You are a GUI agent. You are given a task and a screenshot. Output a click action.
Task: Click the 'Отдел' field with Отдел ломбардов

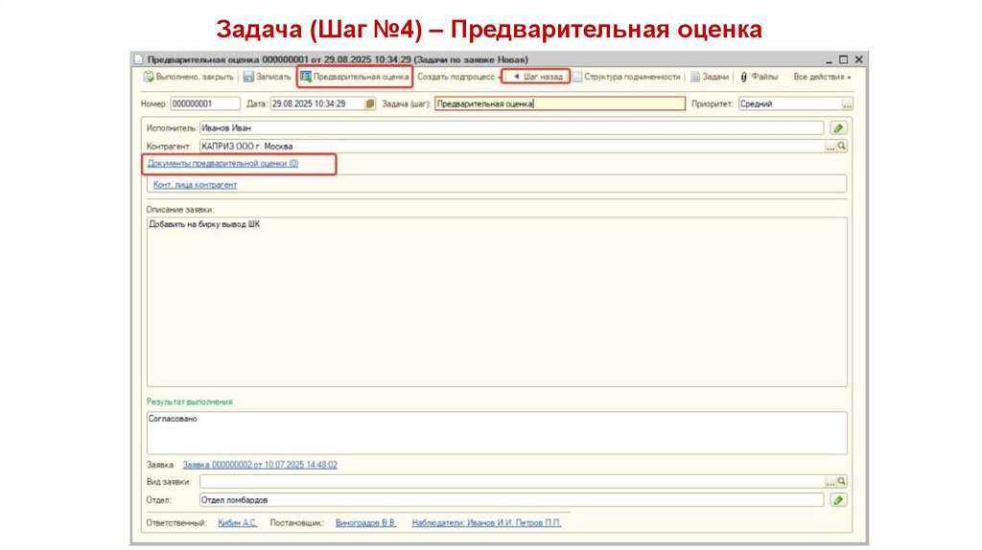tap(512, 500)
